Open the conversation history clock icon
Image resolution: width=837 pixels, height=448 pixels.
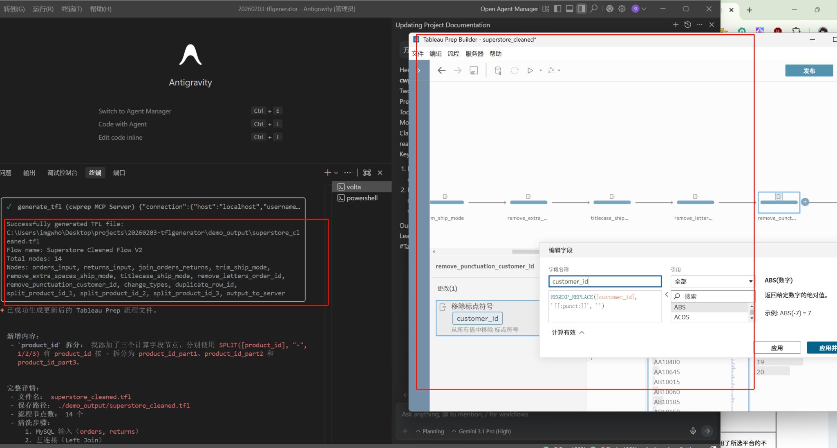click(688, 25)
